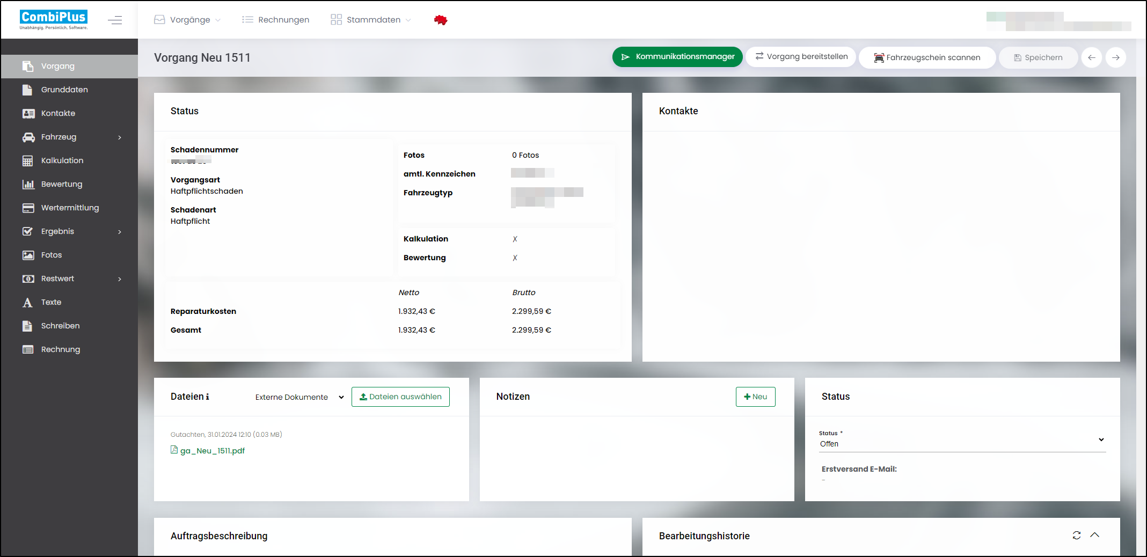1147x557 pixels.
Task: Add a new note with Neu button
Action: (x=755, y=397)
